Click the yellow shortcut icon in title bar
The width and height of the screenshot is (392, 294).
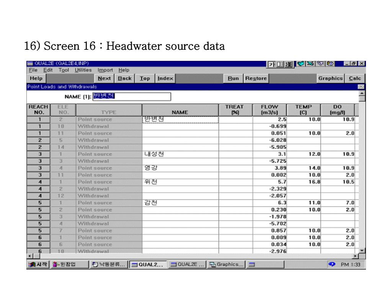[330, 64]
